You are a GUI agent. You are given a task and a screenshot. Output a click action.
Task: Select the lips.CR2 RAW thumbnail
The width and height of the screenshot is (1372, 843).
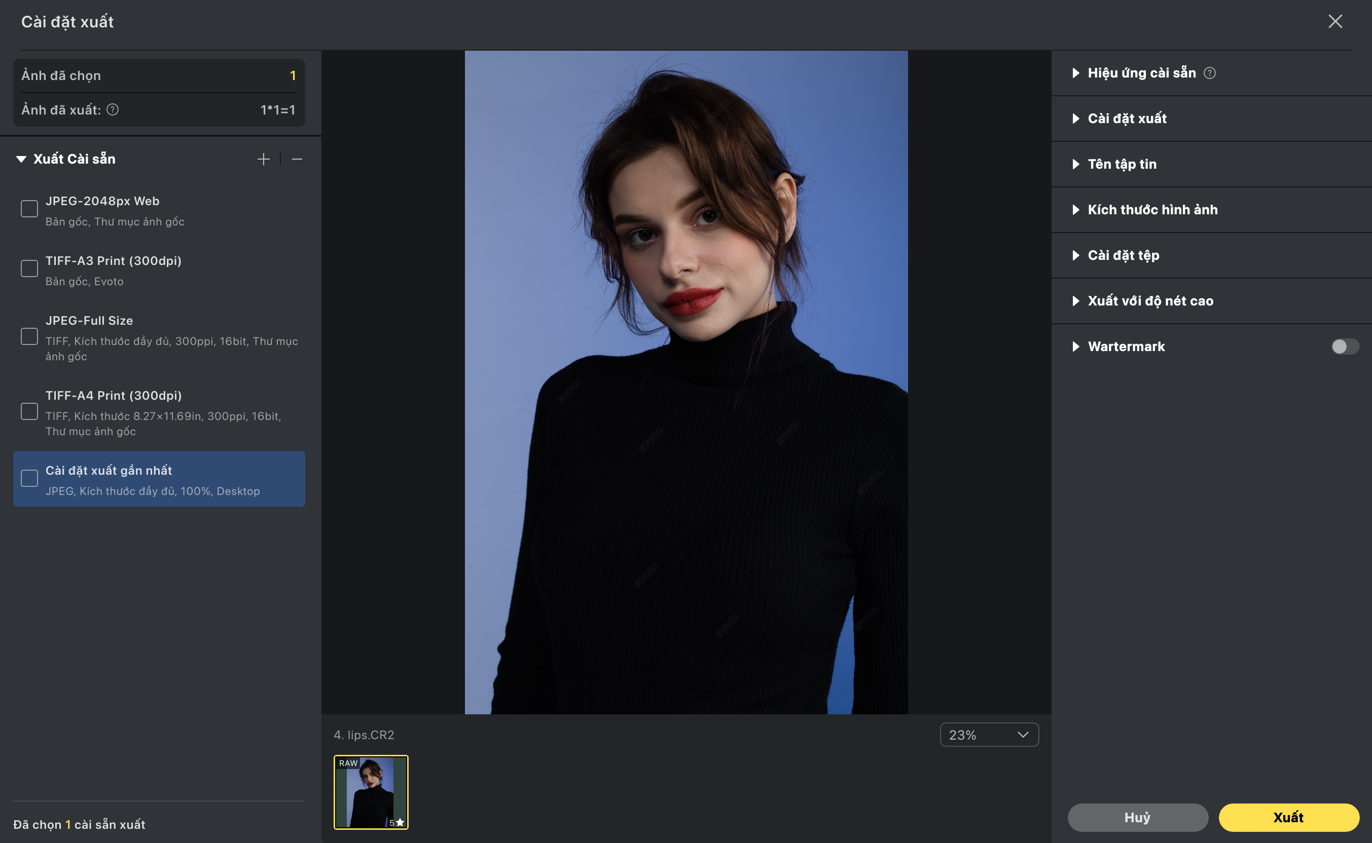(x=371, y=792)
